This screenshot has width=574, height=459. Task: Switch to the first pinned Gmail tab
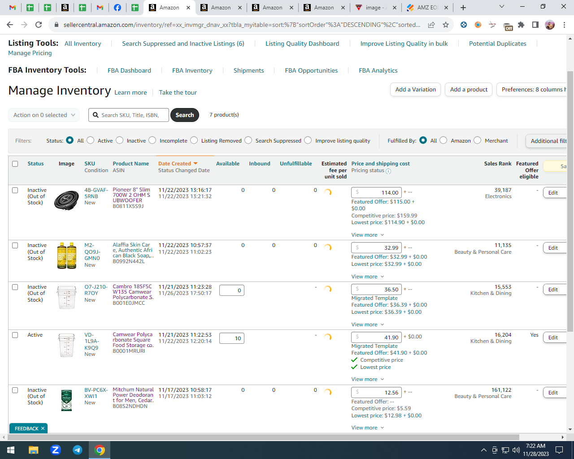tap(13, 8)
